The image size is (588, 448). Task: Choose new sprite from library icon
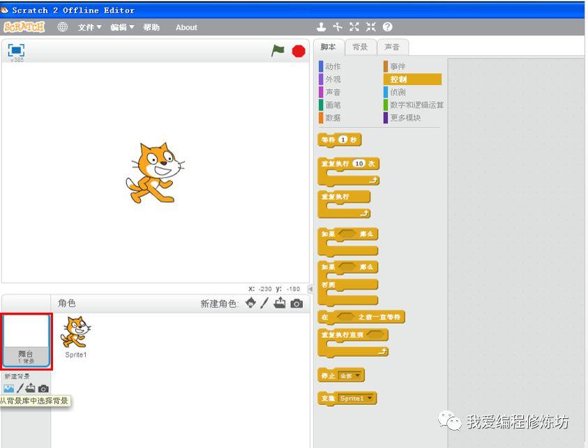tap(250, 303)
